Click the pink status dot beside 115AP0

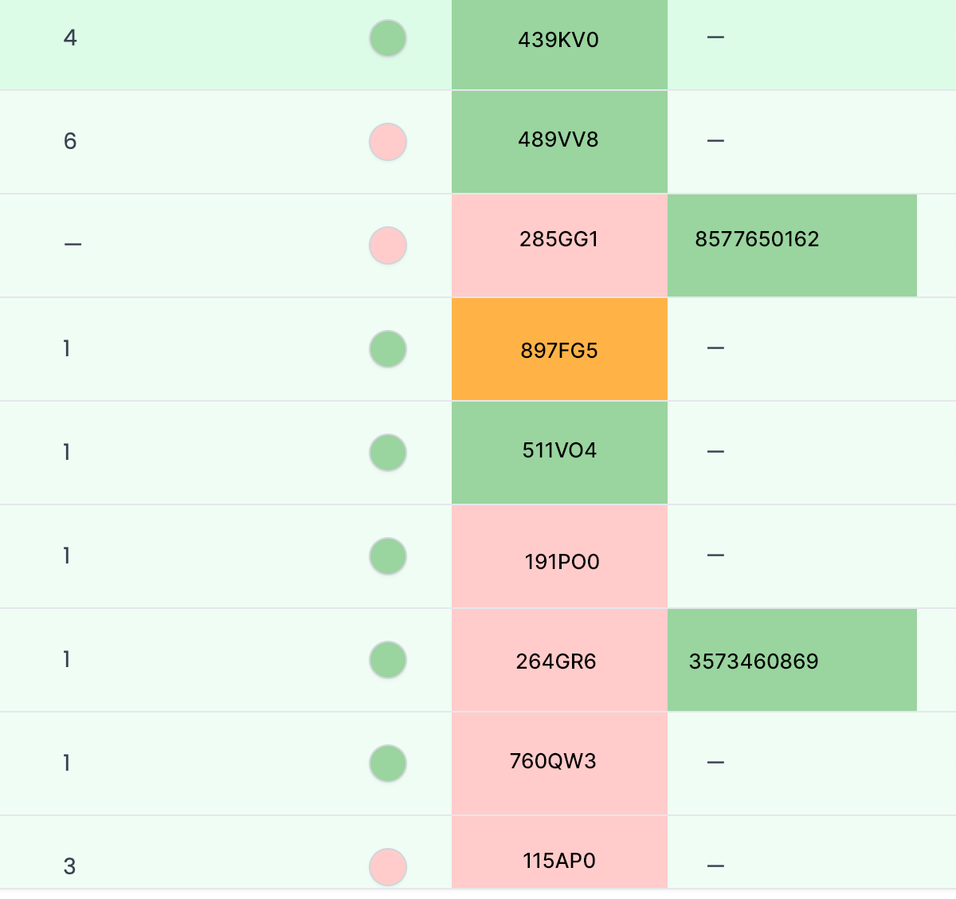click(388, 867)
